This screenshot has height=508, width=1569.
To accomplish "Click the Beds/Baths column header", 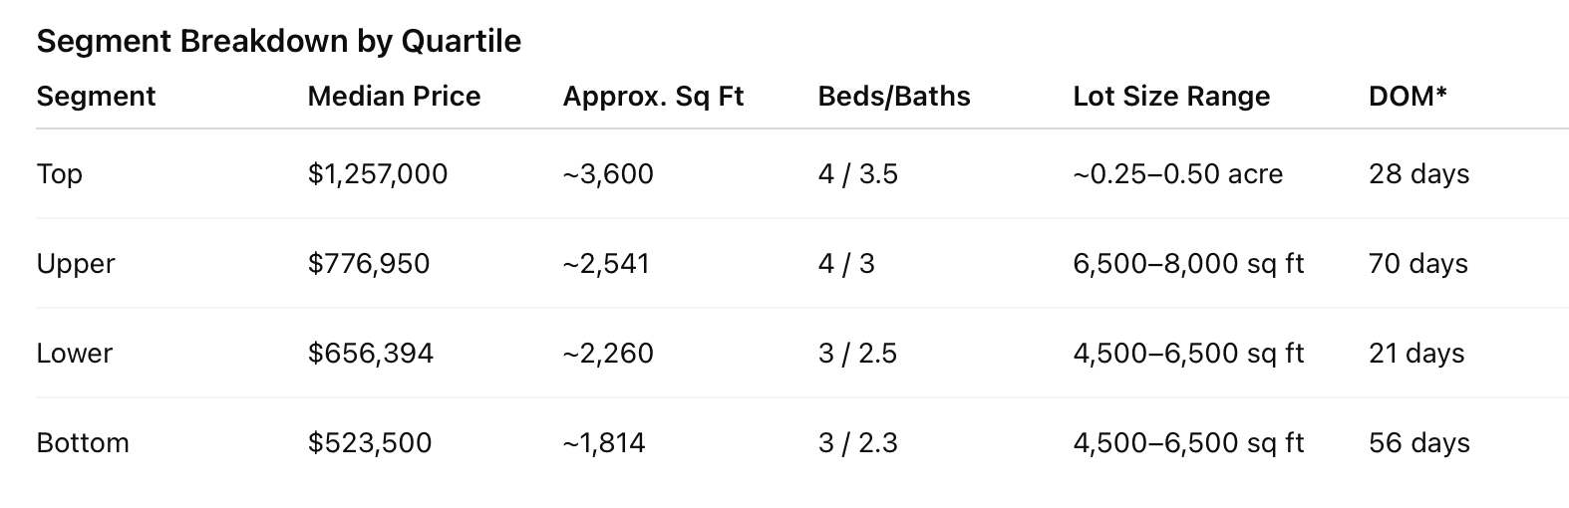I will coord(894,97).
